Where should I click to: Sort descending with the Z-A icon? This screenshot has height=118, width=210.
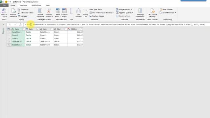pyautogui.click(x=71, y=13)
